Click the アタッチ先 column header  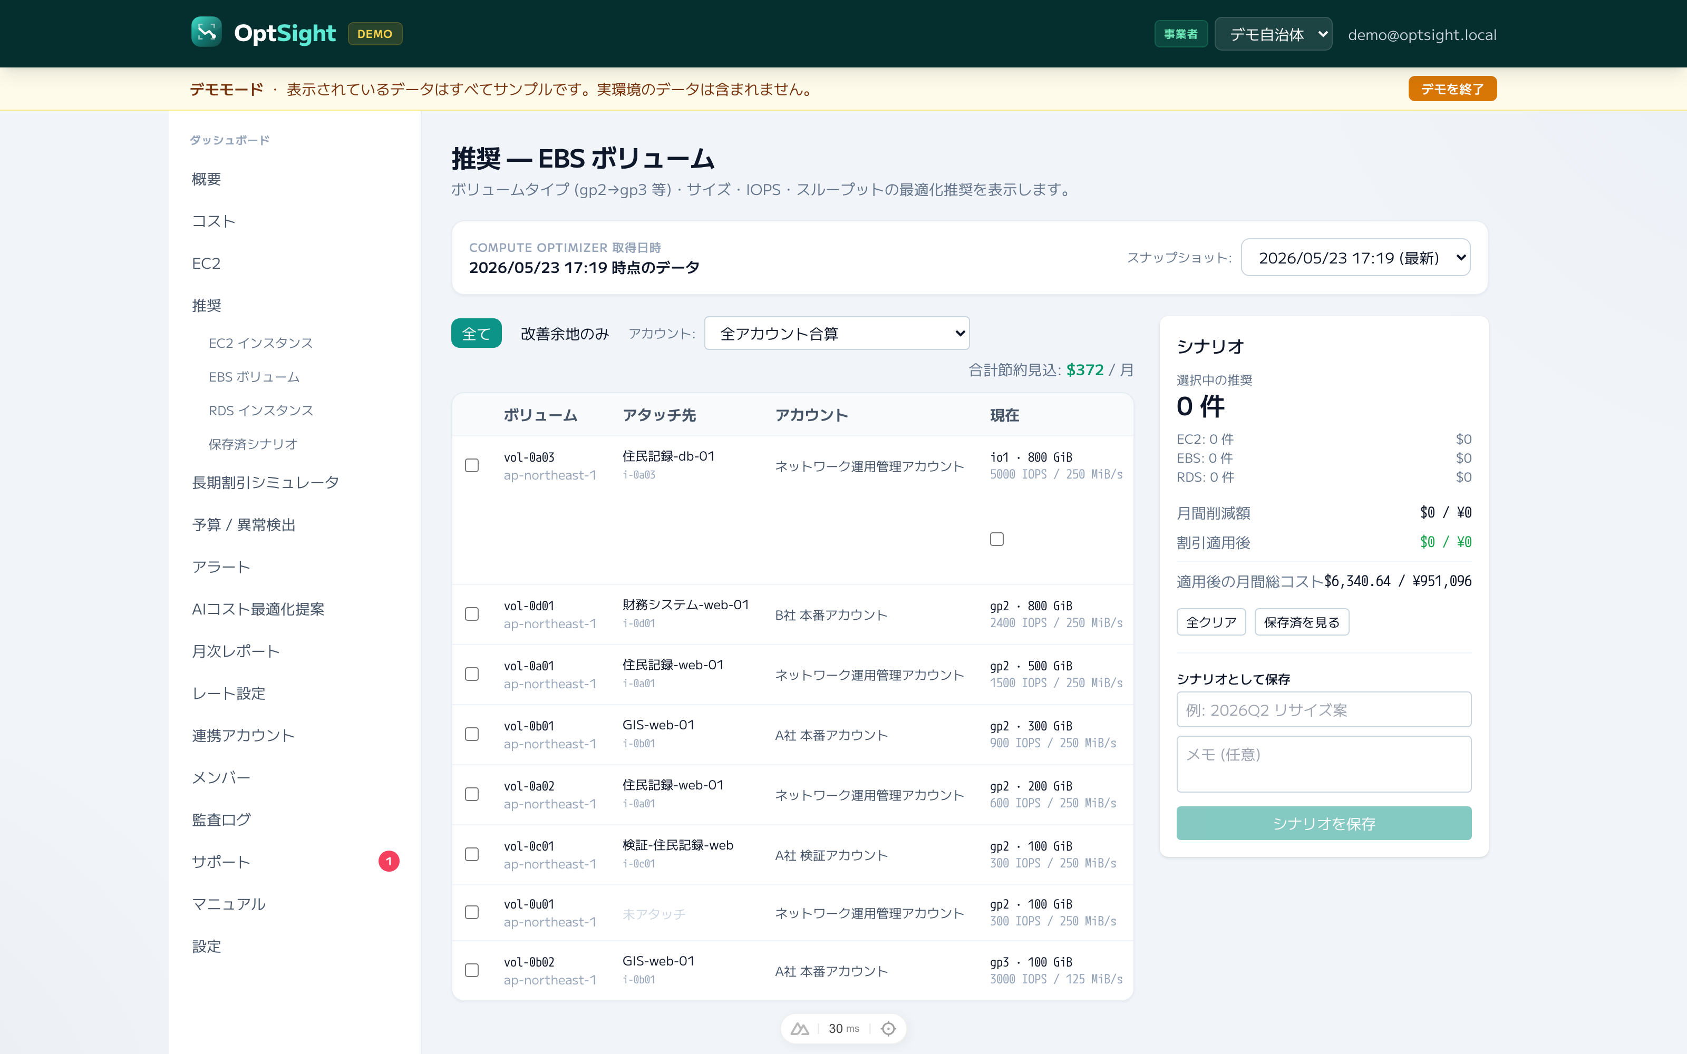[659, 415]
